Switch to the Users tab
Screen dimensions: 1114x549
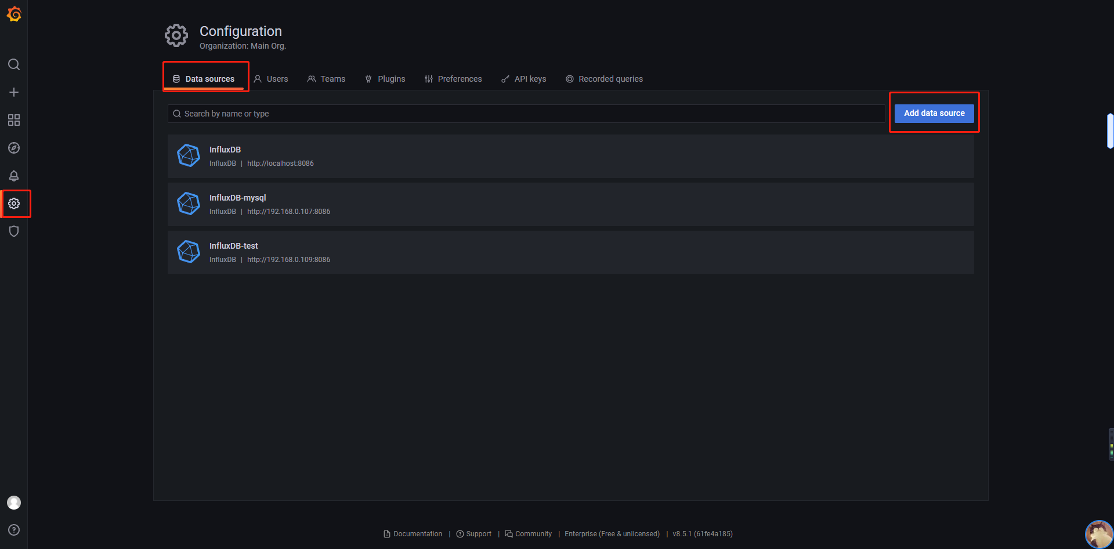coord(271,79)
